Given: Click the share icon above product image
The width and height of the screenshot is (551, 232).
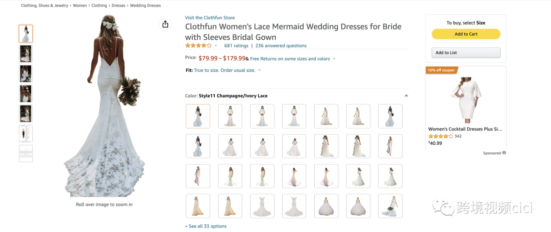Looking at the screenshot, I should [165, 24].
